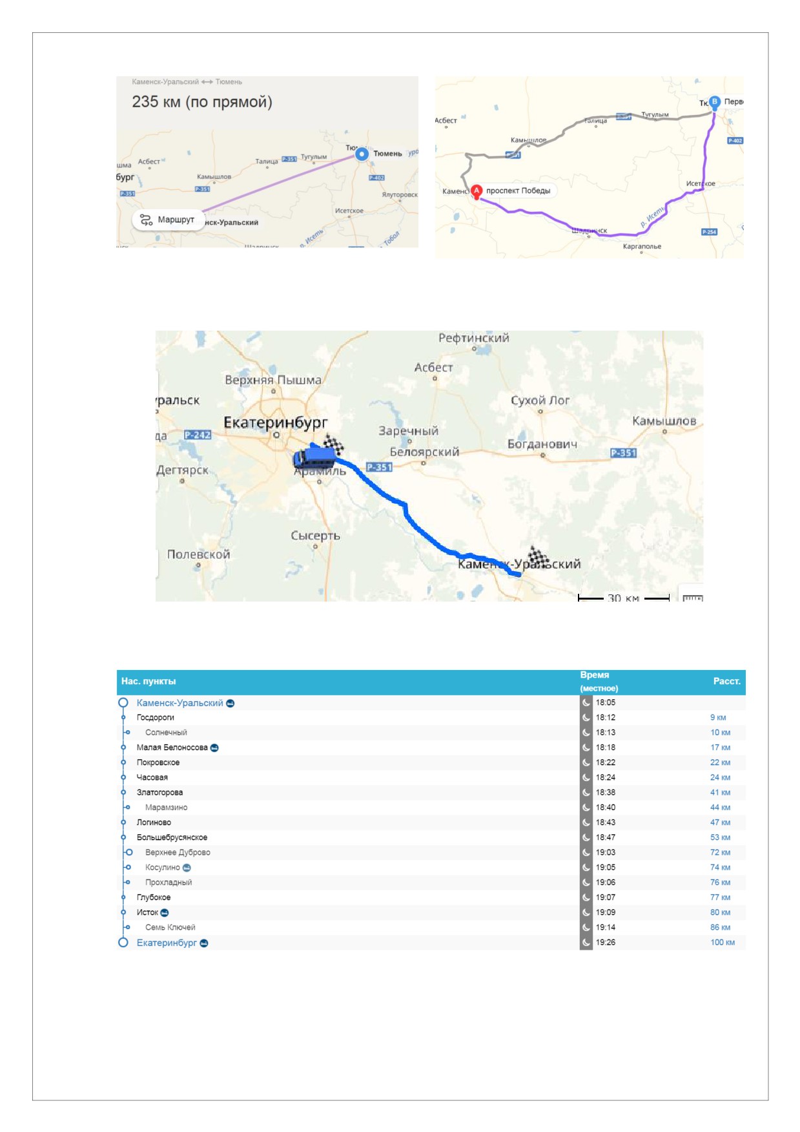
Task: Click the ruler tool icon on map
Action: [693, 598]
